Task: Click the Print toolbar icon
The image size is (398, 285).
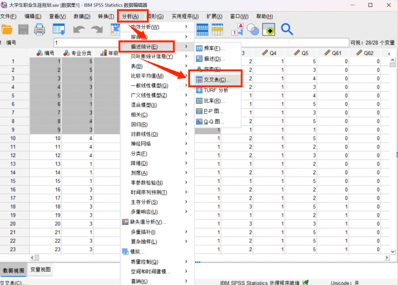Action: (40, 29)
